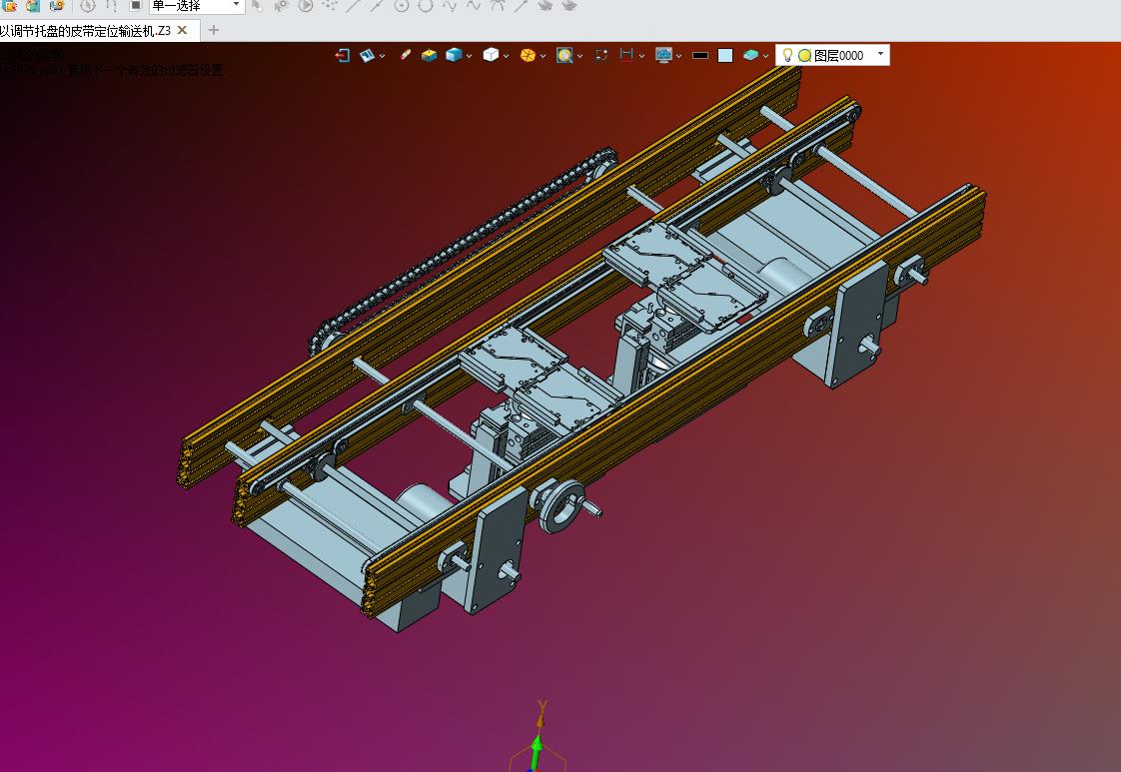This screenshot has height=772, width=1121.
Task: Toggle the light bulb layer visibility
Action: click(787, 55)
